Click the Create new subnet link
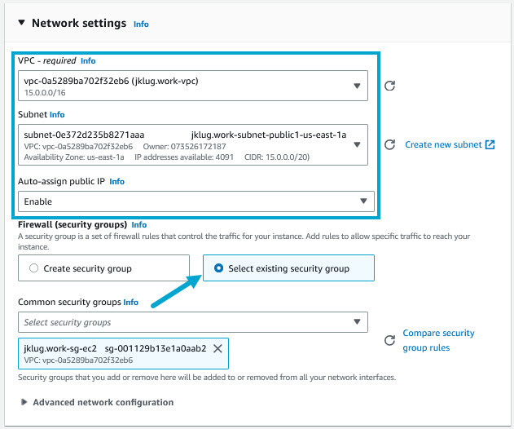This screenshot has height=429, width=514. tap(444, 145)
